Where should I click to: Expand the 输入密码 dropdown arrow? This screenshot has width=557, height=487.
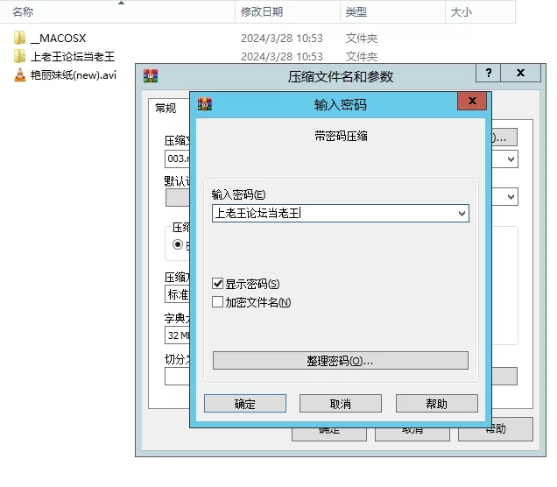pos(462,213)
